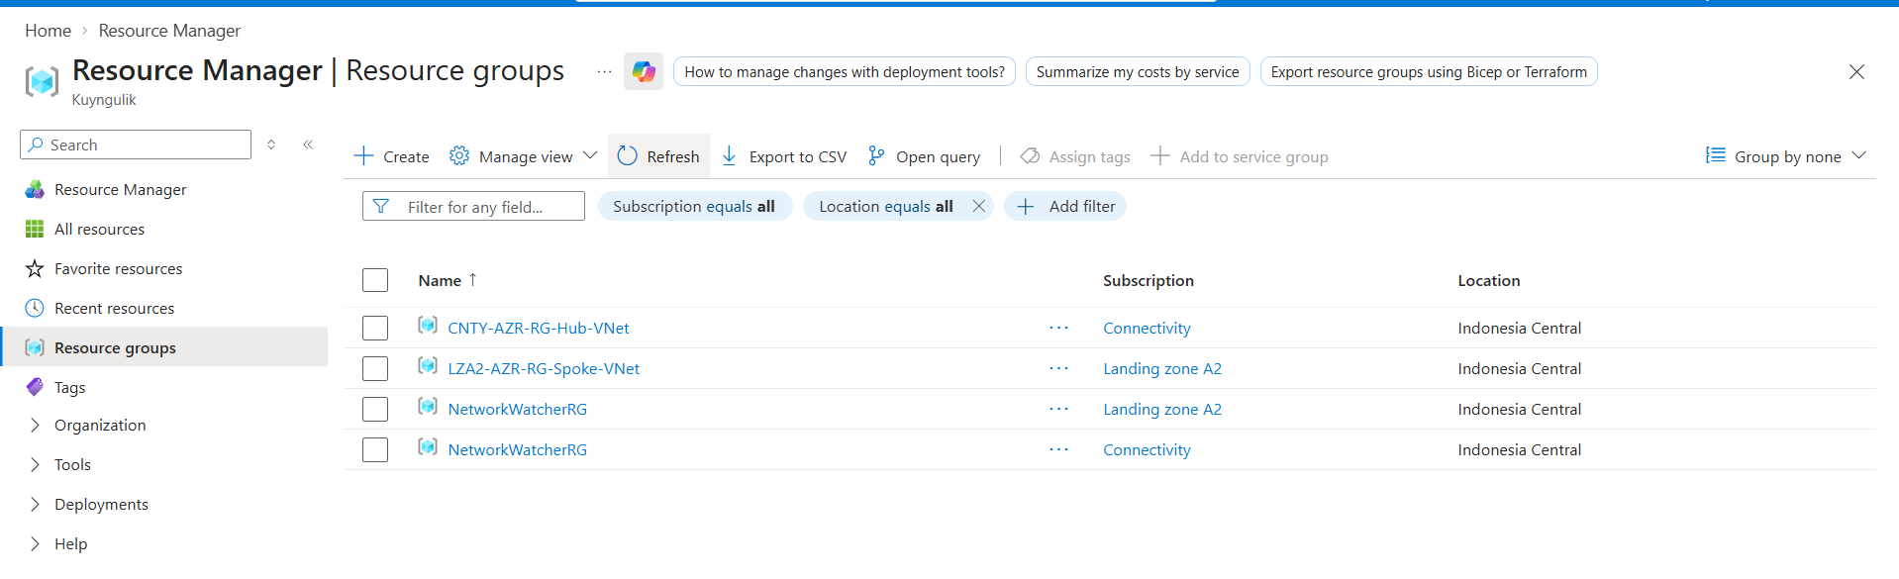Image resolution: width=1899 pixels, height=579 pixels.
Task: Sort by the Subscription column header
Action: (x=1149, y=280)
